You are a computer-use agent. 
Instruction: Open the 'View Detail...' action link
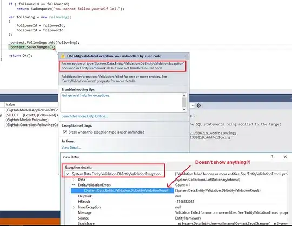pos(71,148)
